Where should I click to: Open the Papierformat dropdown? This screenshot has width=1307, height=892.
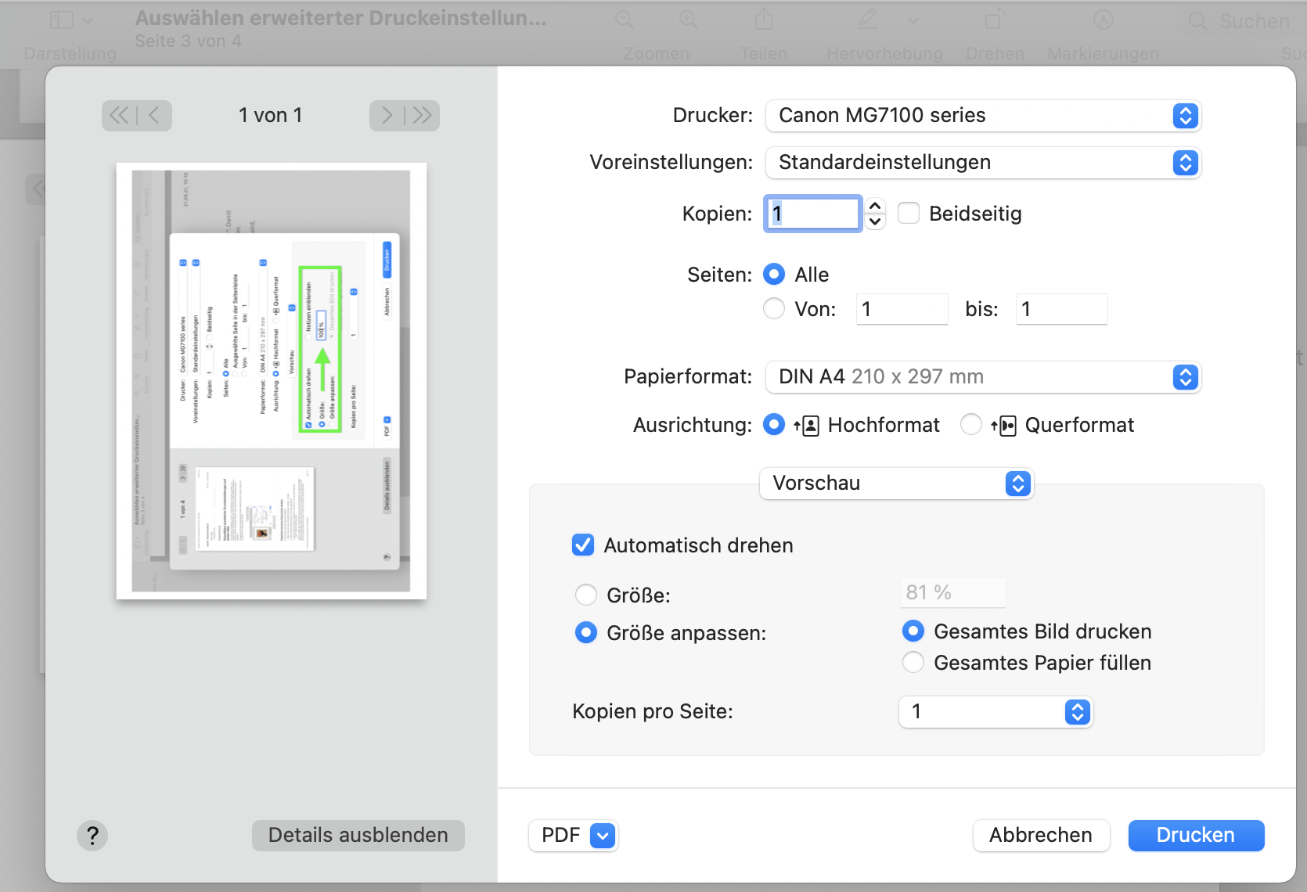click(x=982, y=377)
